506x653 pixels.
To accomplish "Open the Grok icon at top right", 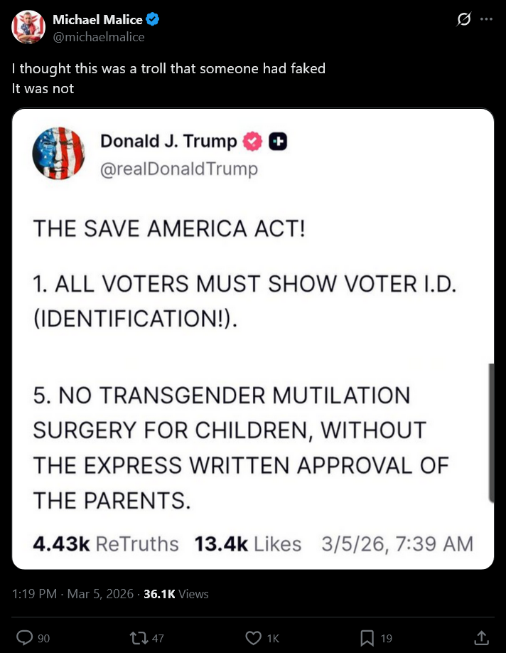I will pos(463,19).
